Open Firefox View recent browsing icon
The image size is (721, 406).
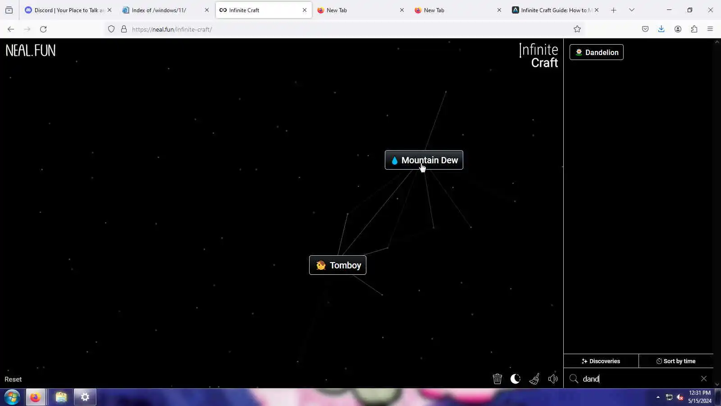(x=9, y=10)
